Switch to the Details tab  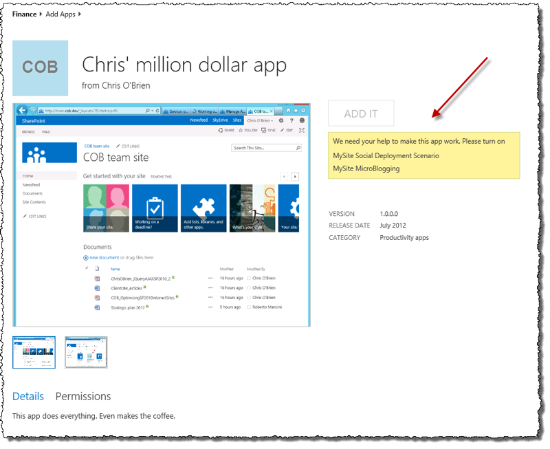28,396
